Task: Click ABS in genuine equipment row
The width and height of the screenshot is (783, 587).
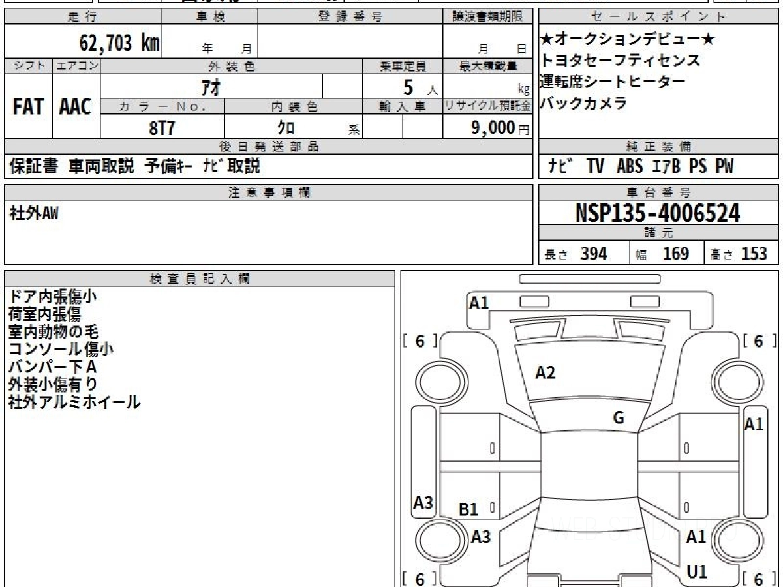Action: [x=630, y=167]
